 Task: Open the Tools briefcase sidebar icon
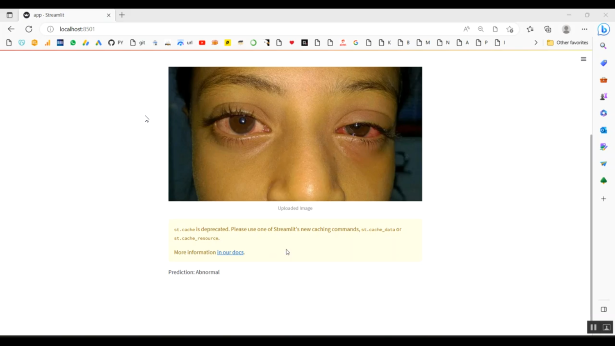click(x=604, y=80)
